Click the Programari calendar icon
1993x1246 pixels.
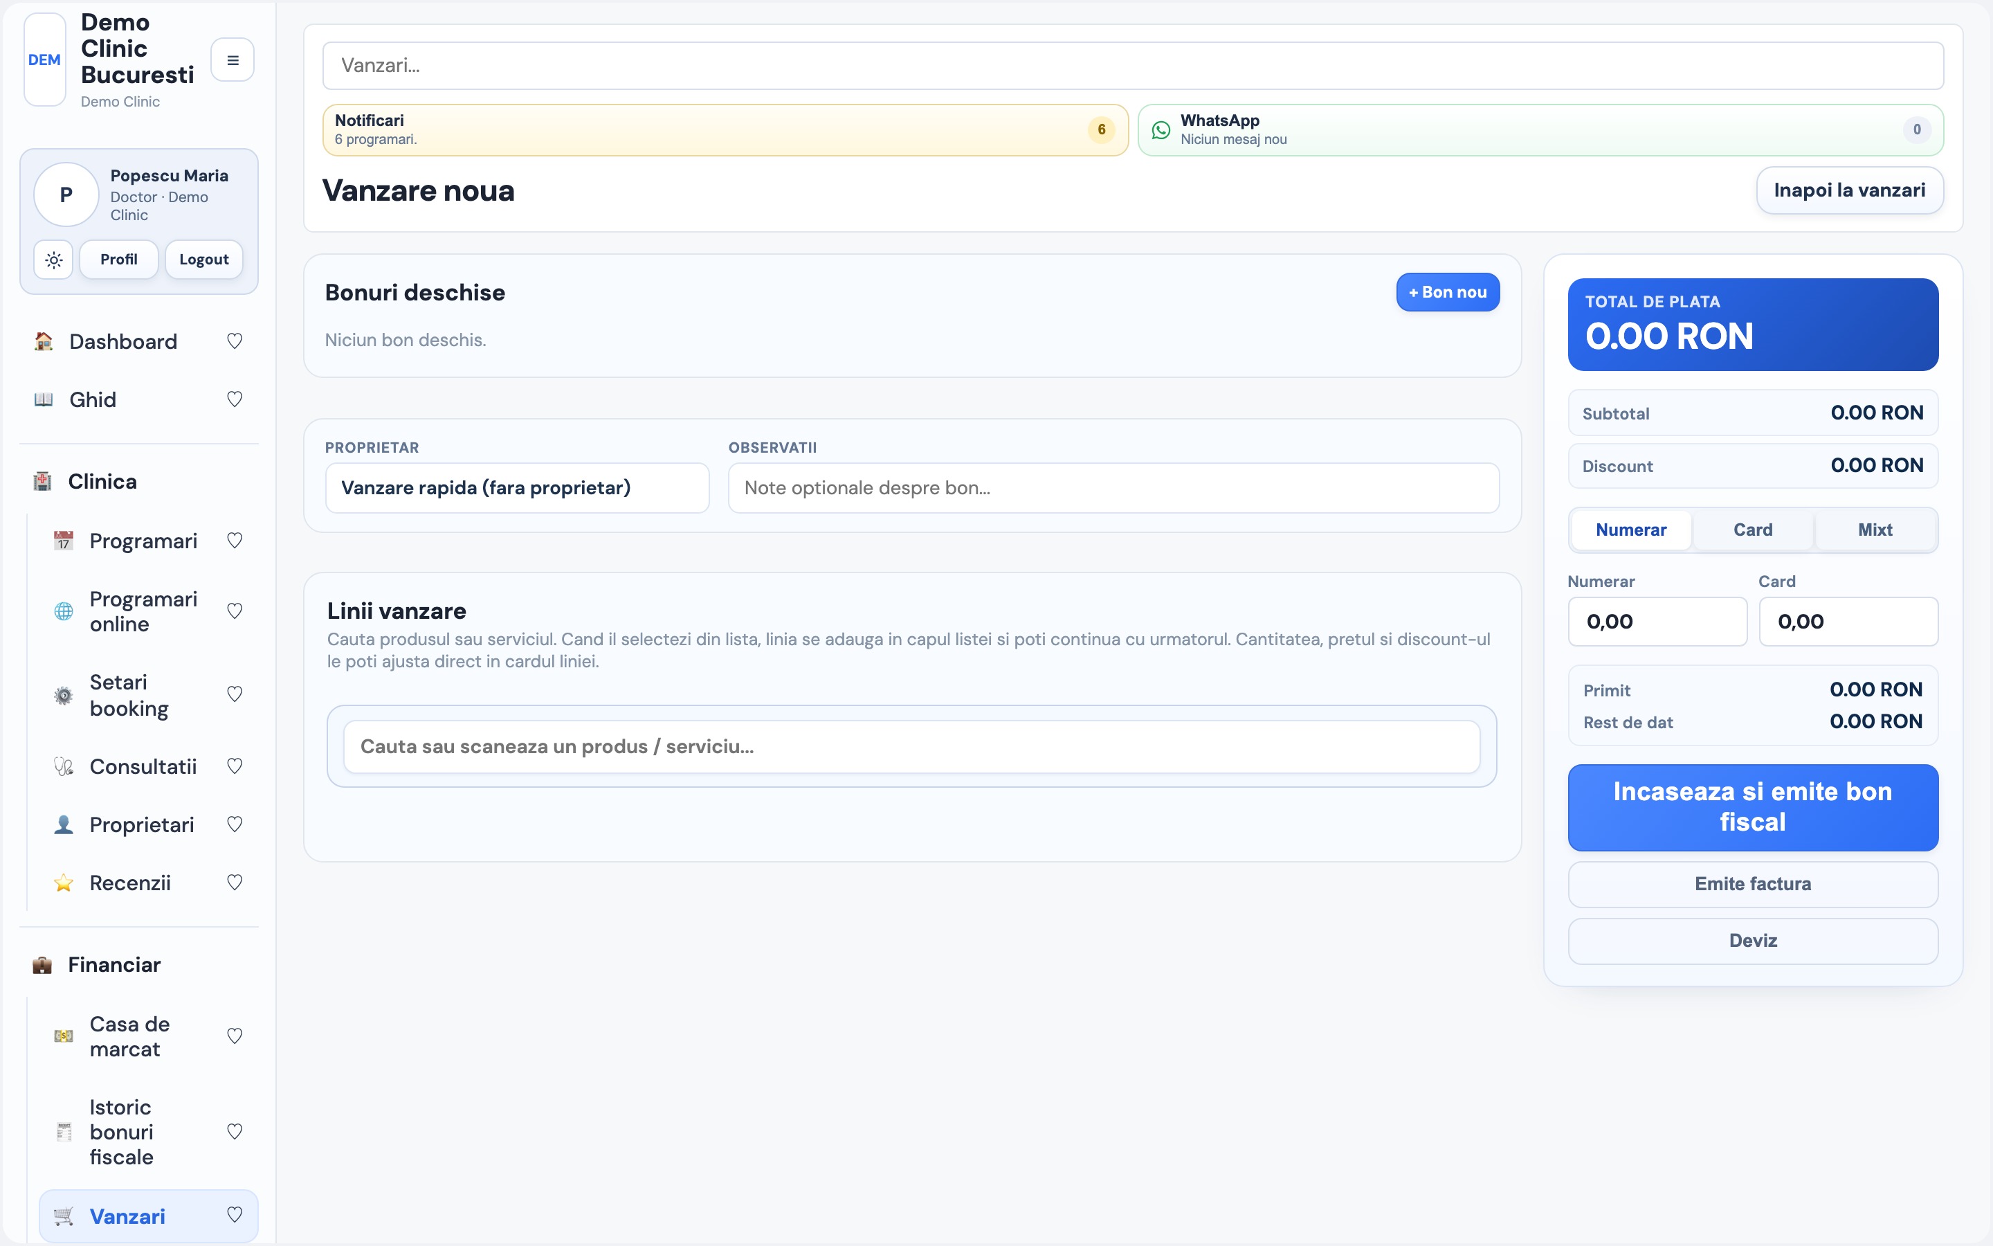(x=64, y=541)
